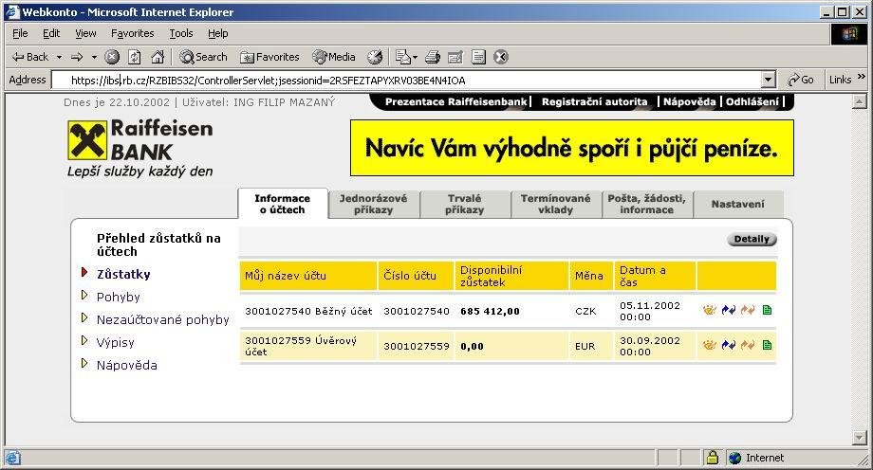Open the Search toolbar button

[203, 57]
